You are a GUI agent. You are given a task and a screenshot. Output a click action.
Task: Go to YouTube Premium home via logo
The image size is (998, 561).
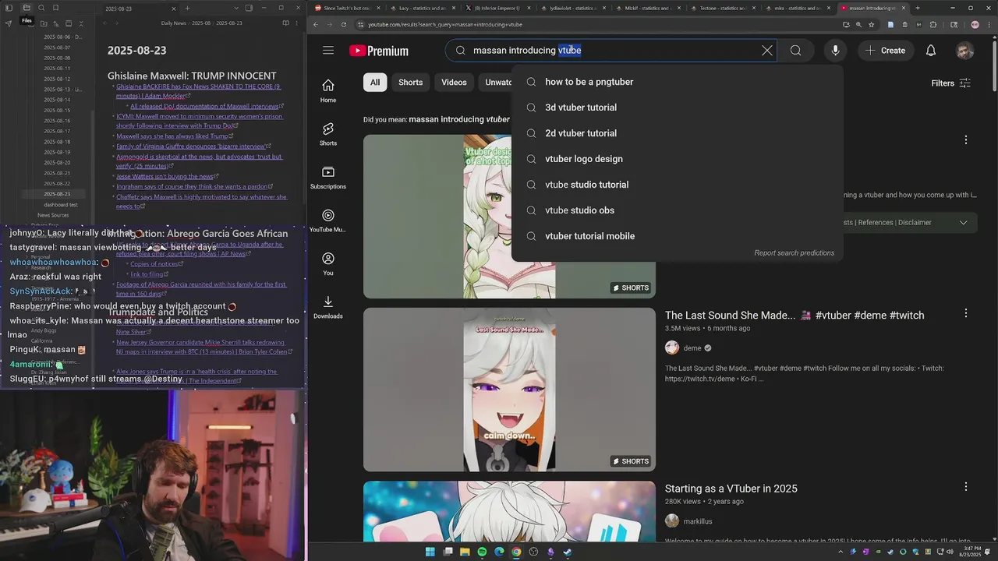coord(379,51)
